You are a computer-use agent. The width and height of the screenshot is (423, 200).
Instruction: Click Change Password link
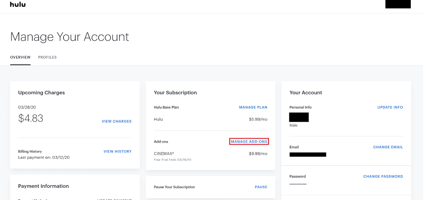click(x=383, y=176)
